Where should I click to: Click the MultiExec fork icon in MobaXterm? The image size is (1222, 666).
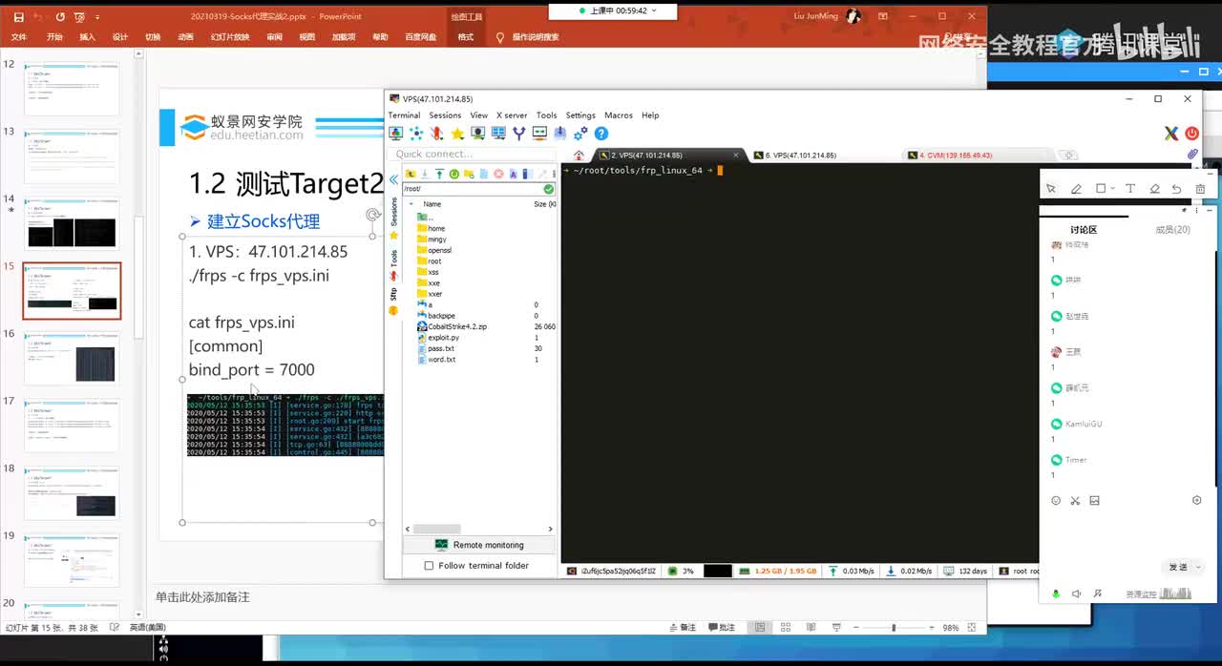click(x=518, y=134)
